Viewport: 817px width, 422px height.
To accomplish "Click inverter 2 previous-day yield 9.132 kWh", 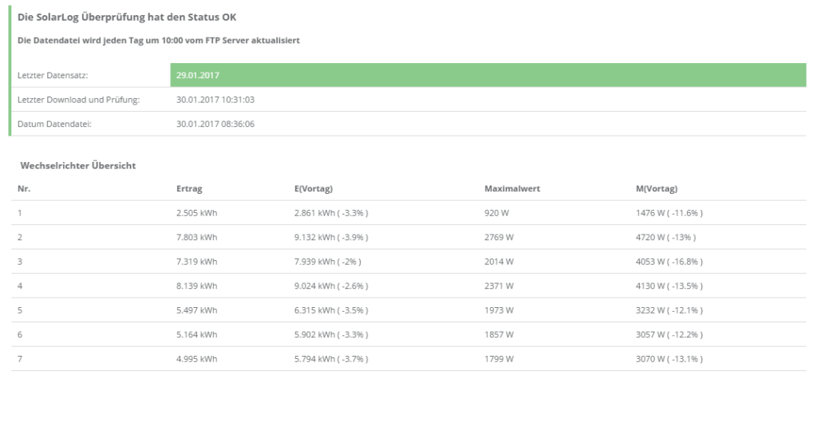I will click(331, 237).
